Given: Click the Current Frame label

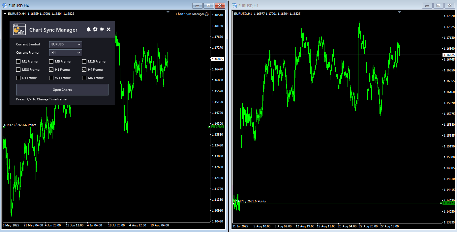Looking at the screenshot, I should [x=27, y=53].
